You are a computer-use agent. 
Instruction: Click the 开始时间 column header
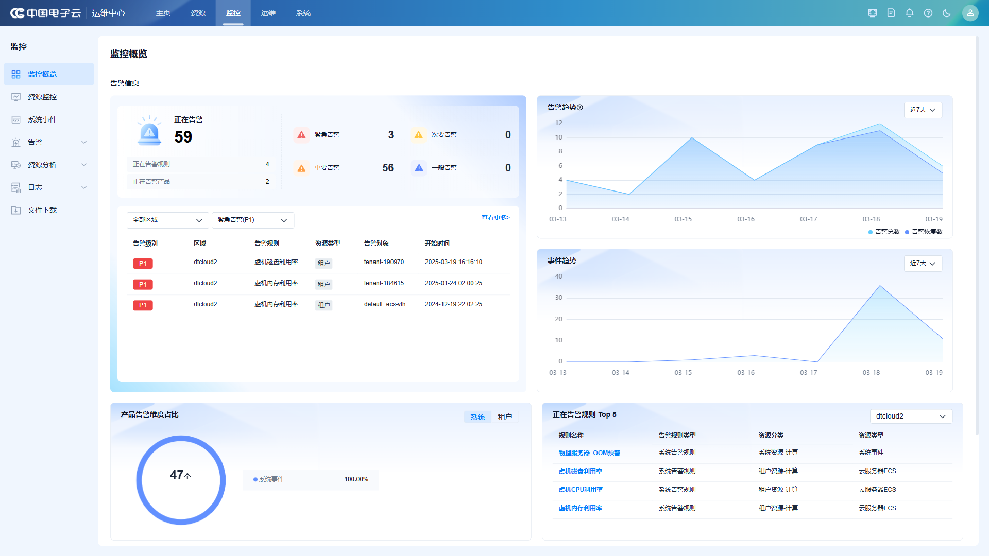437,244
